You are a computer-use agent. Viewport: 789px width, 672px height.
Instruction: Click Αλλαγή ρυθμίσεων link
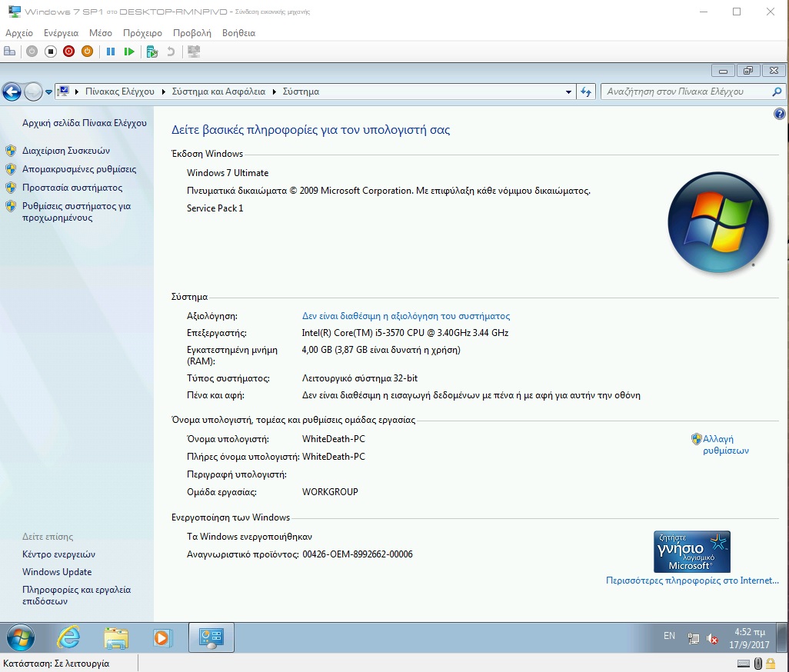[x=725, y=444]
